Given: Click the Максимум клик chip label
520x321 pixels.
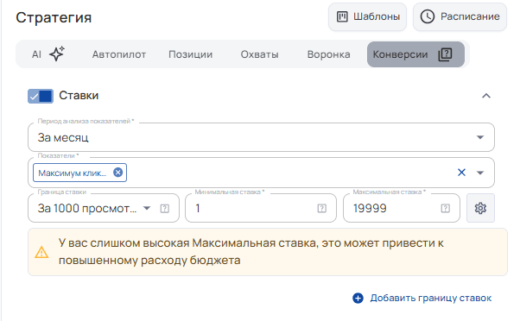Looking at the screenshot, I should (73, 173).
